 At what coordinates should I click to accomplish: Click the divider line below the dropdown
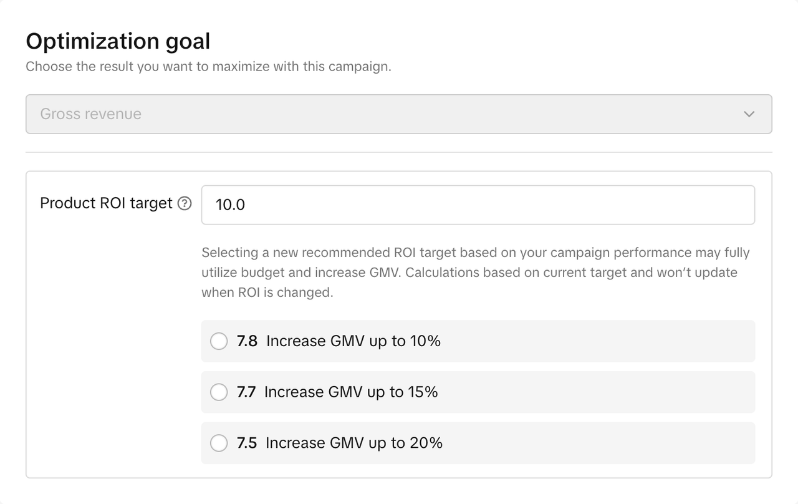point(399,152)
